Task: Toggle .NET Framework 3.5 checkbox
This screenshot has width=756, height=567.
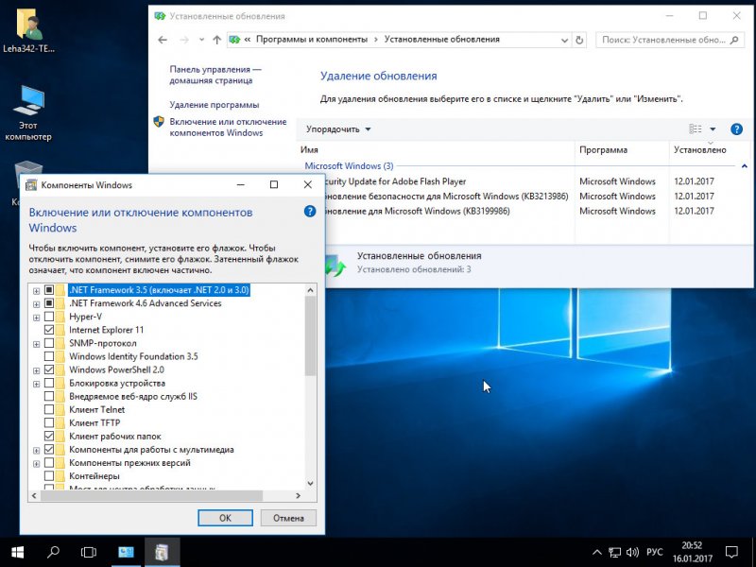Action: tap(49, 290)
